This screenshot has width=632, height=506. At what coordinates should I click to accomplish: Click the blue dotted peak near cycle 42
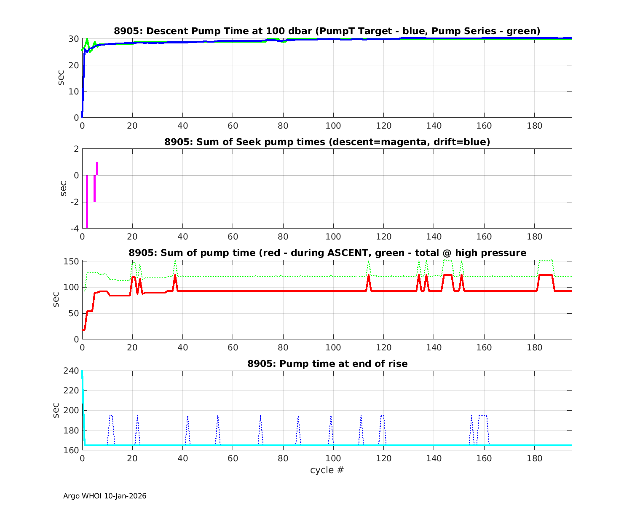pos(187,417)
